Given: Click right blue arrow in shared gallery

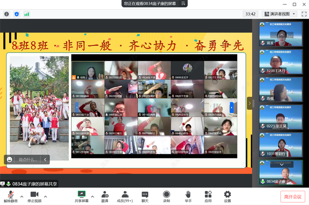Looking at the screenshot, I should click(232, 107).
